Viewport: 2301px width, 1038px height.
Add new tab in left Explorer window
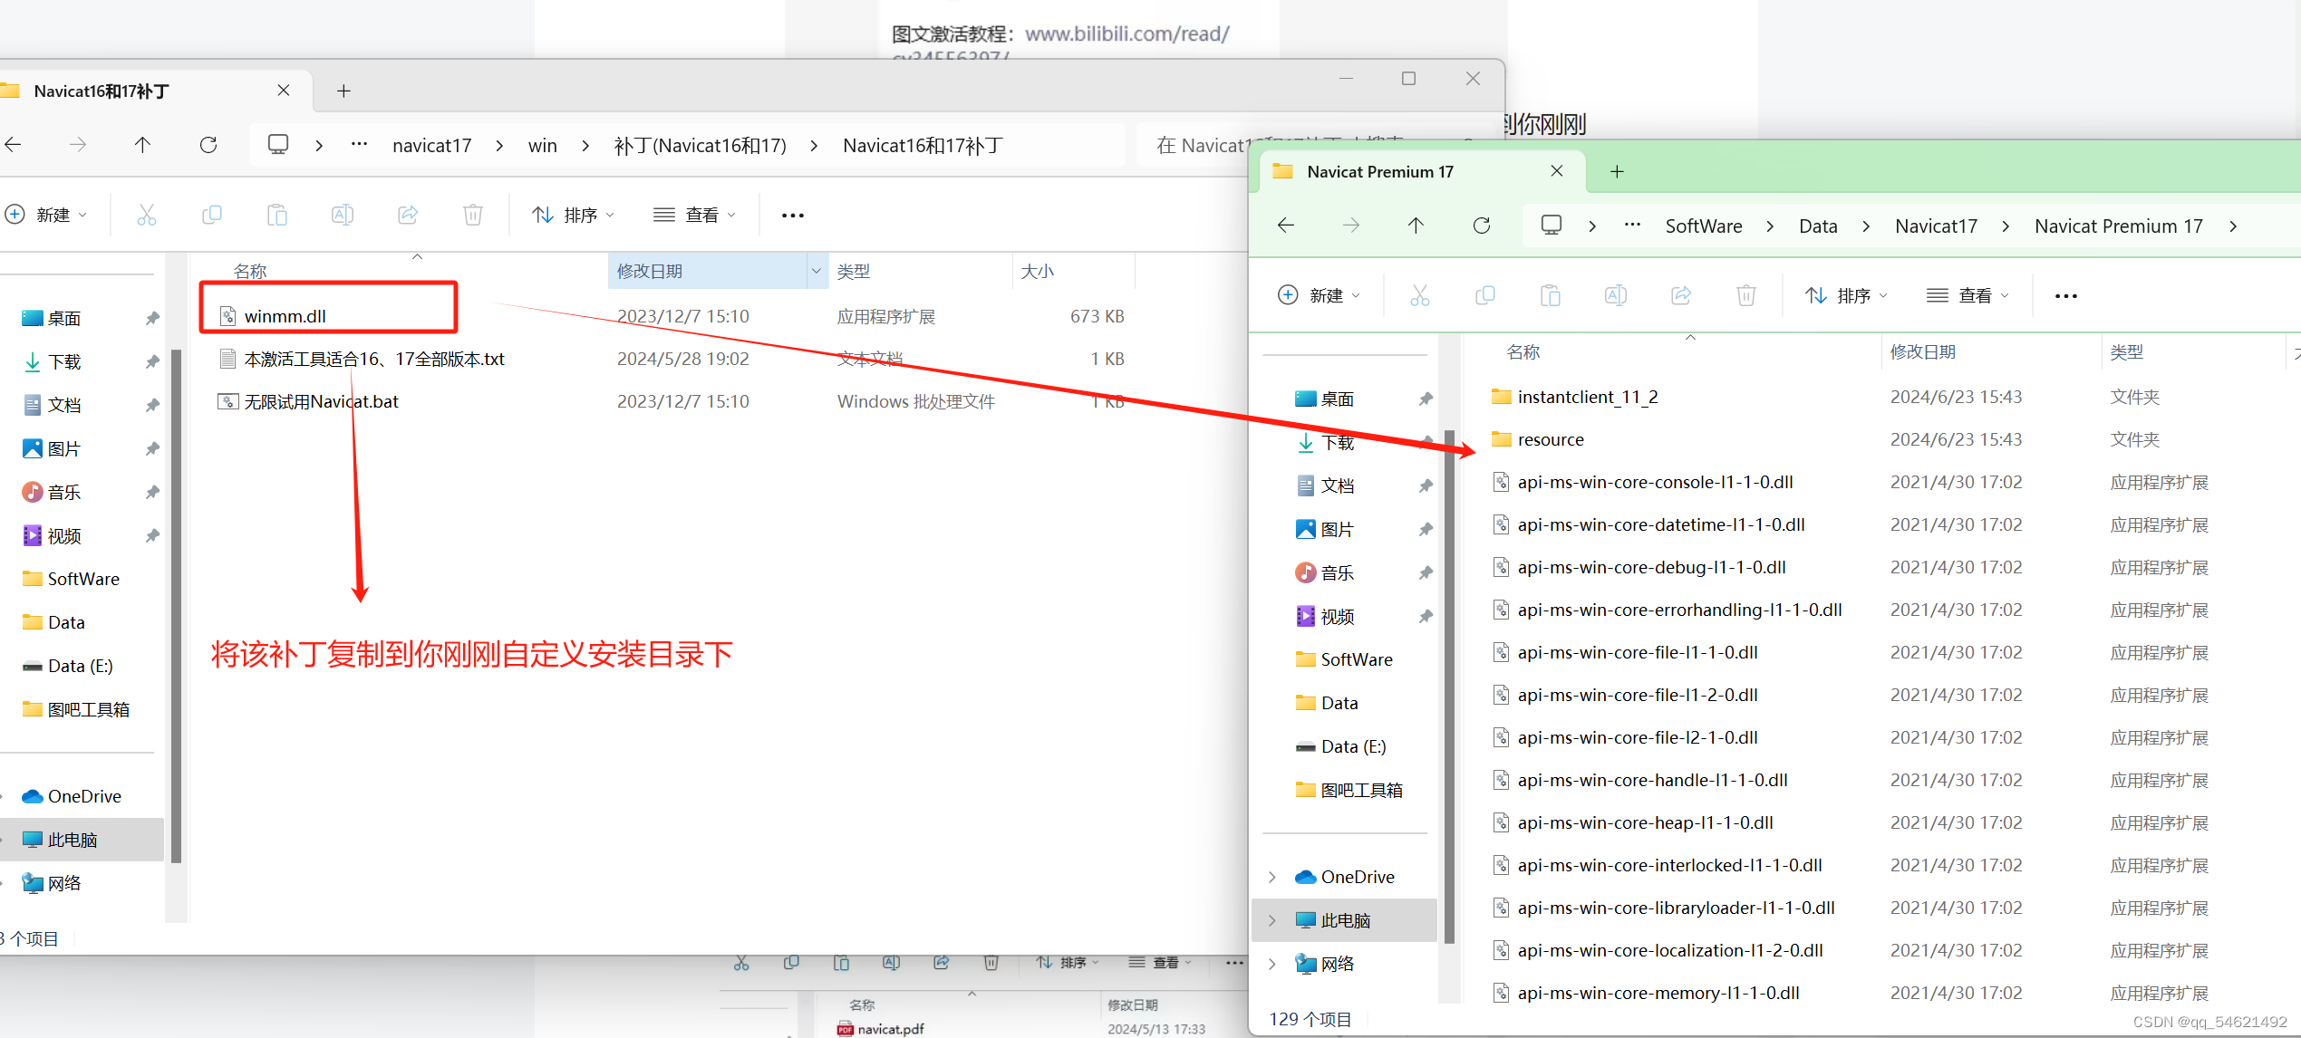point(343,91)
